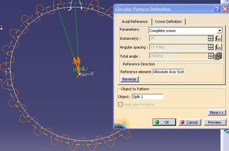This screenshot has width=229, height=151.
Task: Adjust the Instance(s) spinner arrows
Action: click(x=211, y=38)
